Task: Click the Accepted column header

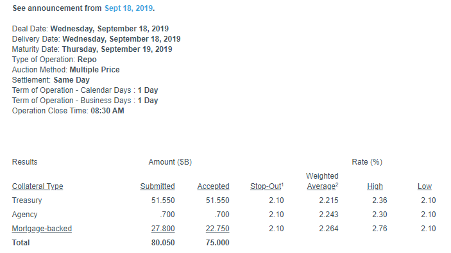Action: click(x=213, y=186)
